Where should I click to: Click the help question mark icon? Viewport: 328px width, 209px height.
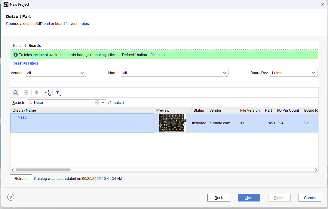pos(11,197)
